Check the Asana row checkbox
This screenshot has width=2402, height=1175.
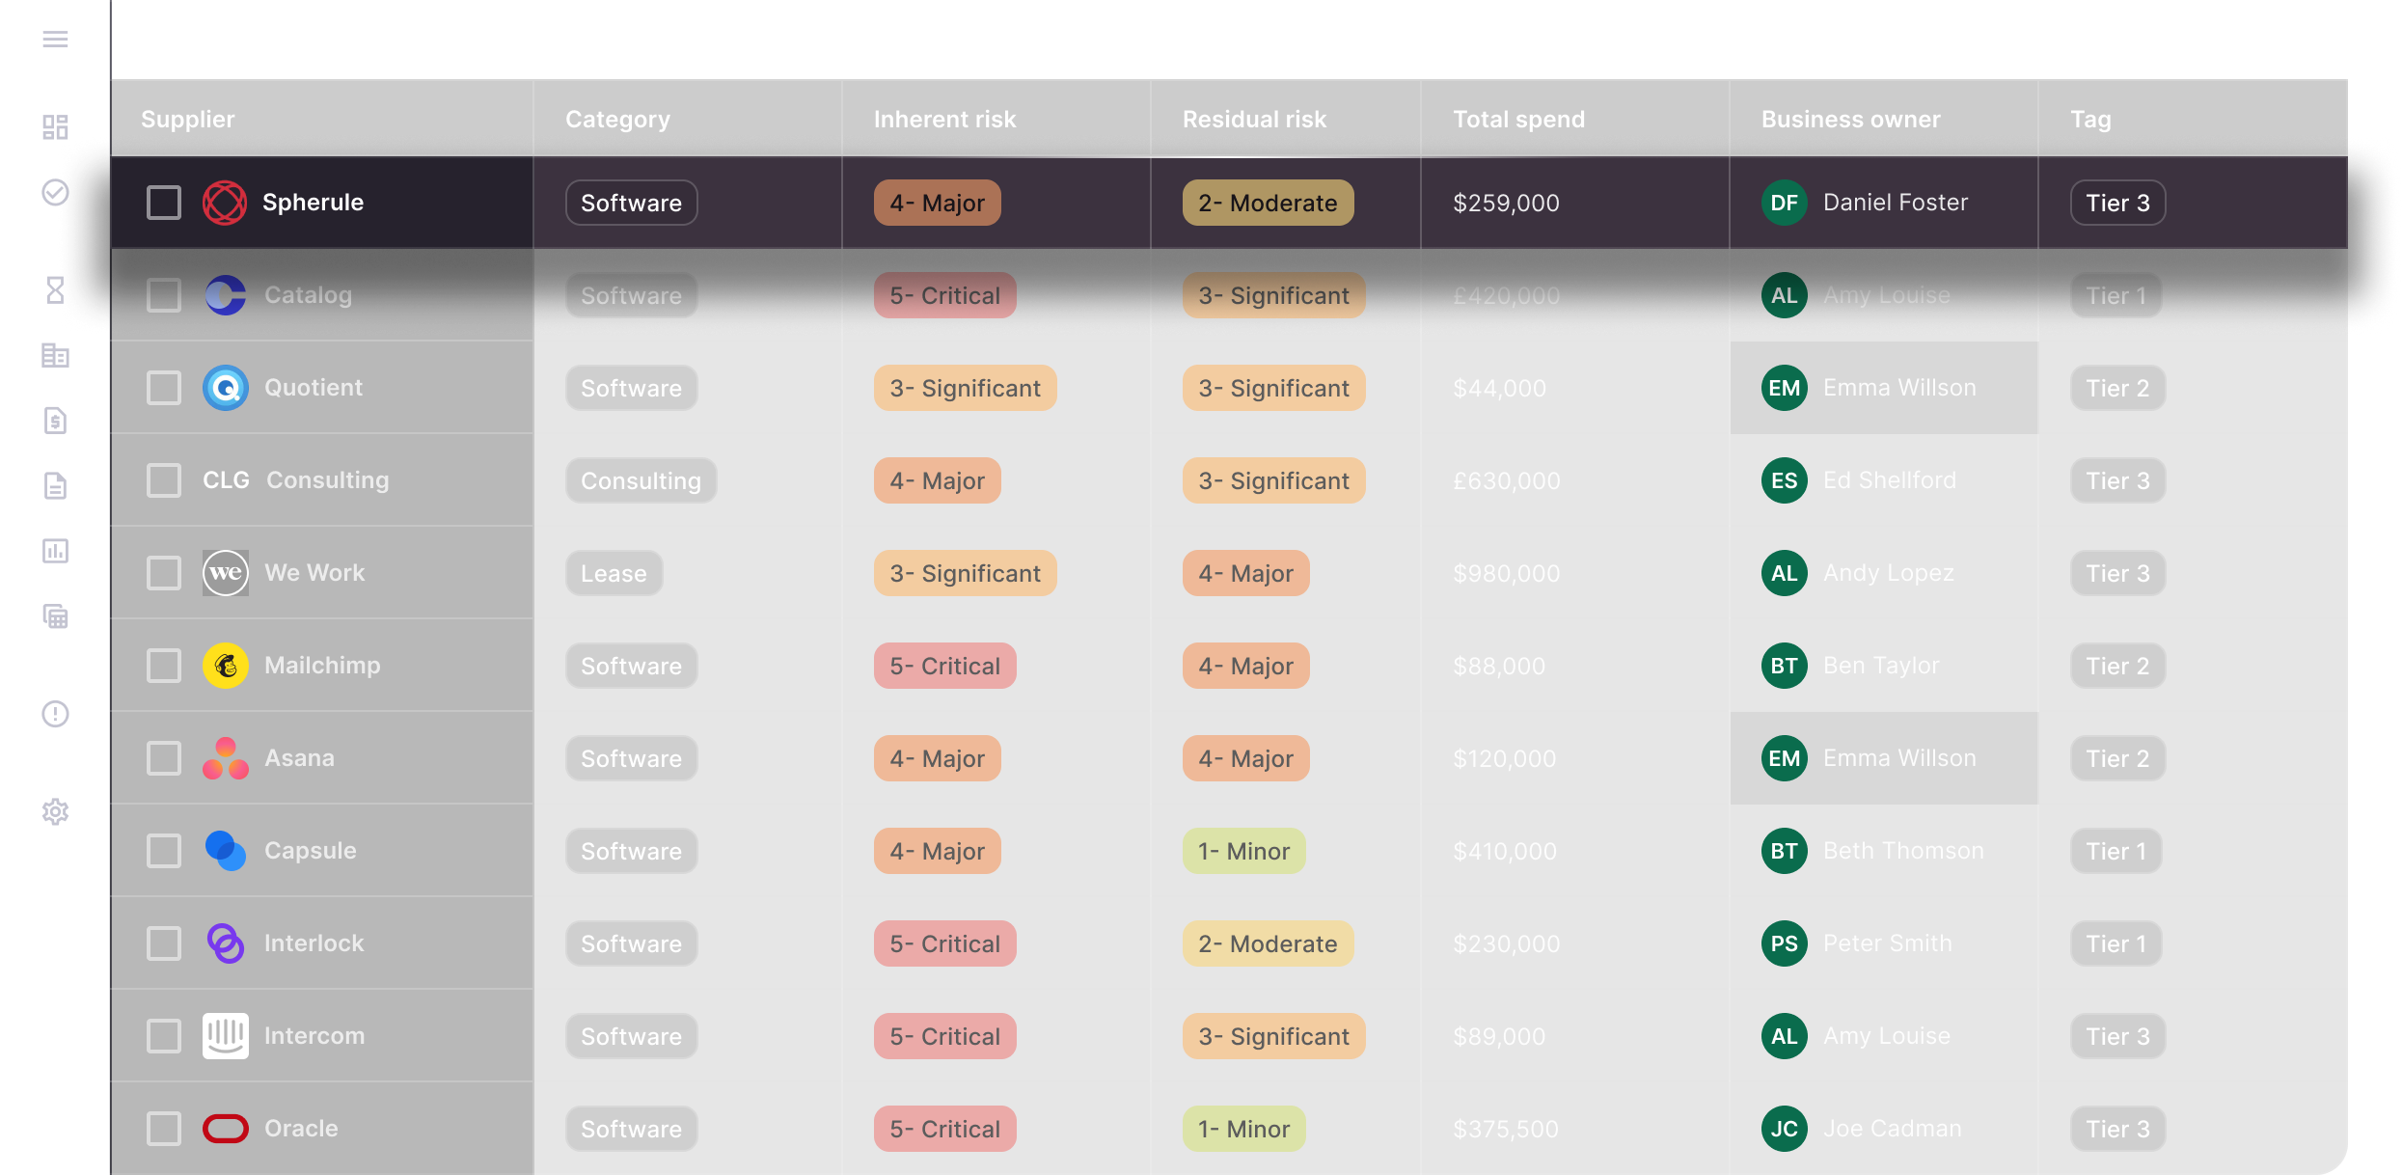pyautogui.click(x=164, y=758)
